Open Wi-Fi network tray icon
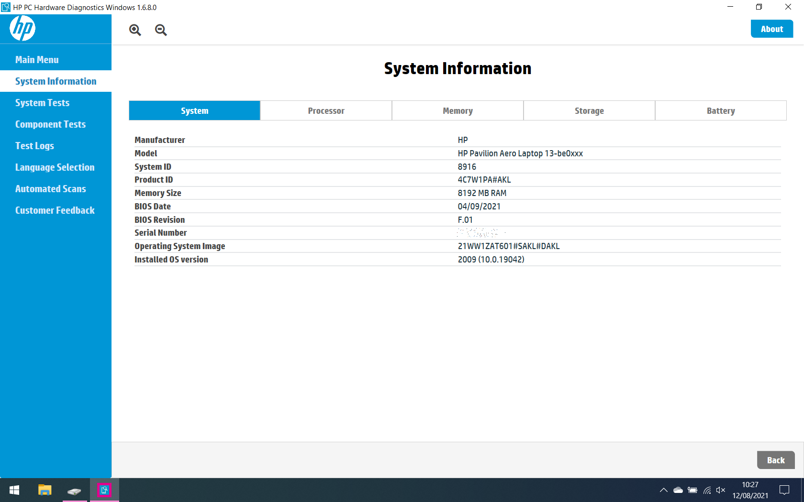Viewport: 804px width, 502px height. click(707, 490)
